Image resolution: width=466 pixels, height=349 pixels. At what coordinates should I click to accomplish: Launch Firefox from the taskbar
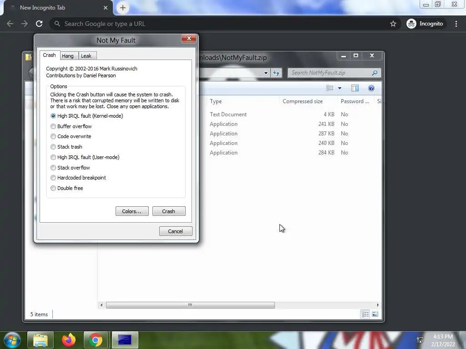coord(69,340)
